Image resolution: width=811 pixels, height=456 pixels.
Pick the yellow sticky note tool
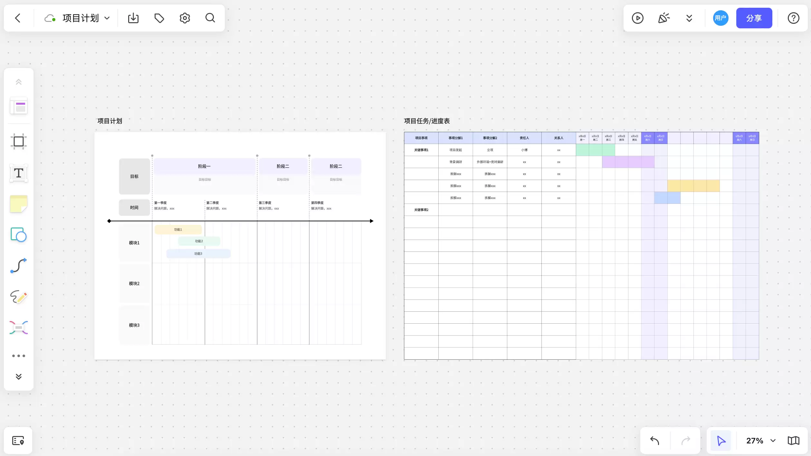coord(19,204)
